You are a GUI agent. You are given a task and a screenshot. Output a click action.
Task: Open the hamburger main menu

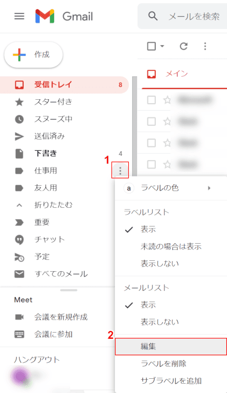pos(19,16)
